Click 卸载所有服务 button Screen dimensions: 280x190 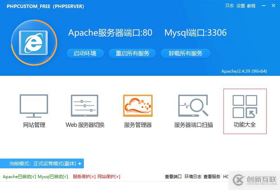click(186, 53)
